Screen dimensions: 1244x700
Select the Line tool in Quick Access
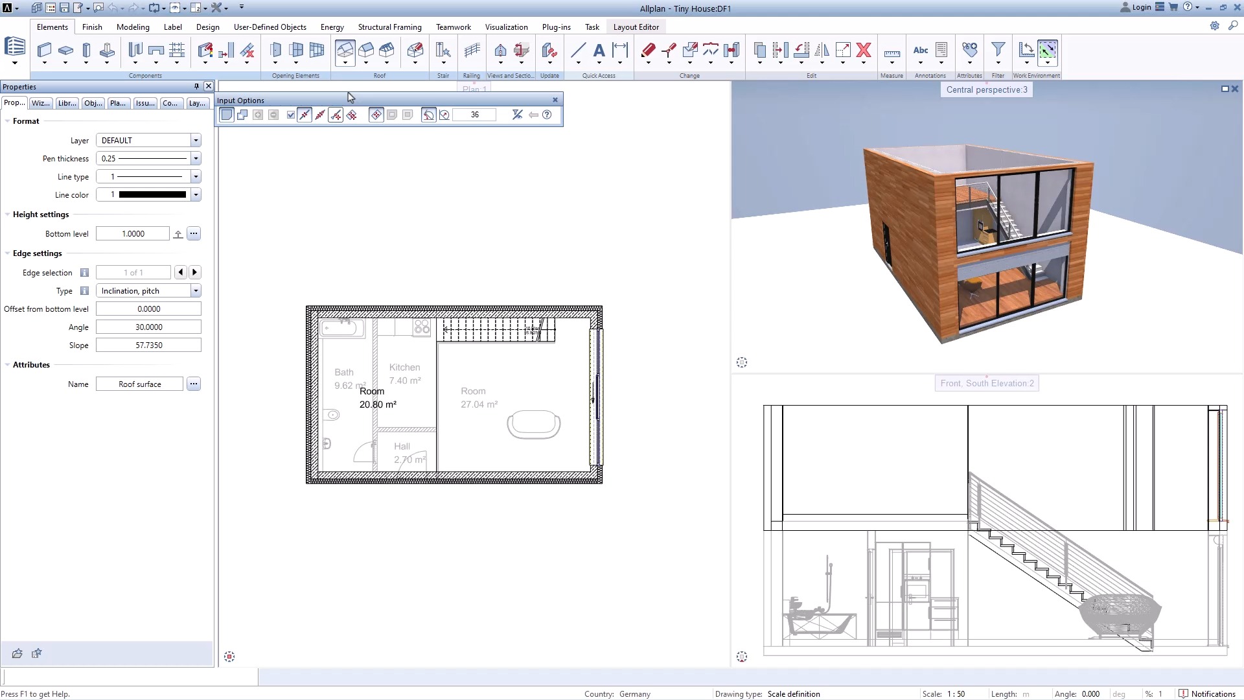578,50
